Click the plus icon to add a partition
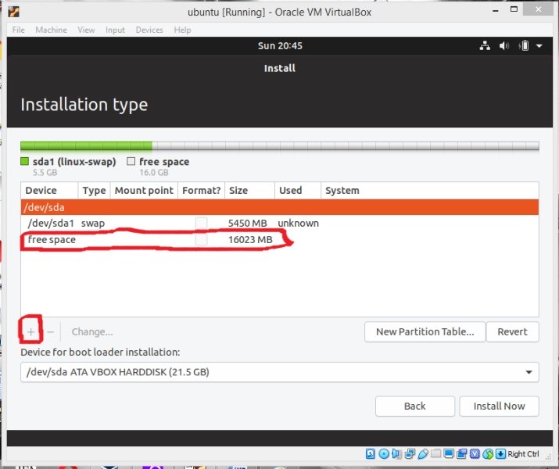 pyautogui.click(x=31, y=332)
